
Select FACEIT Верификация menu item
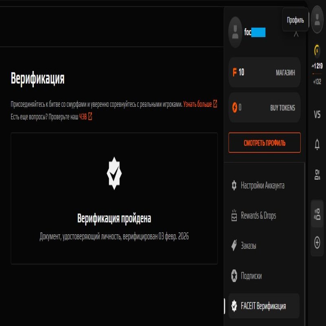tap(264, 306)
